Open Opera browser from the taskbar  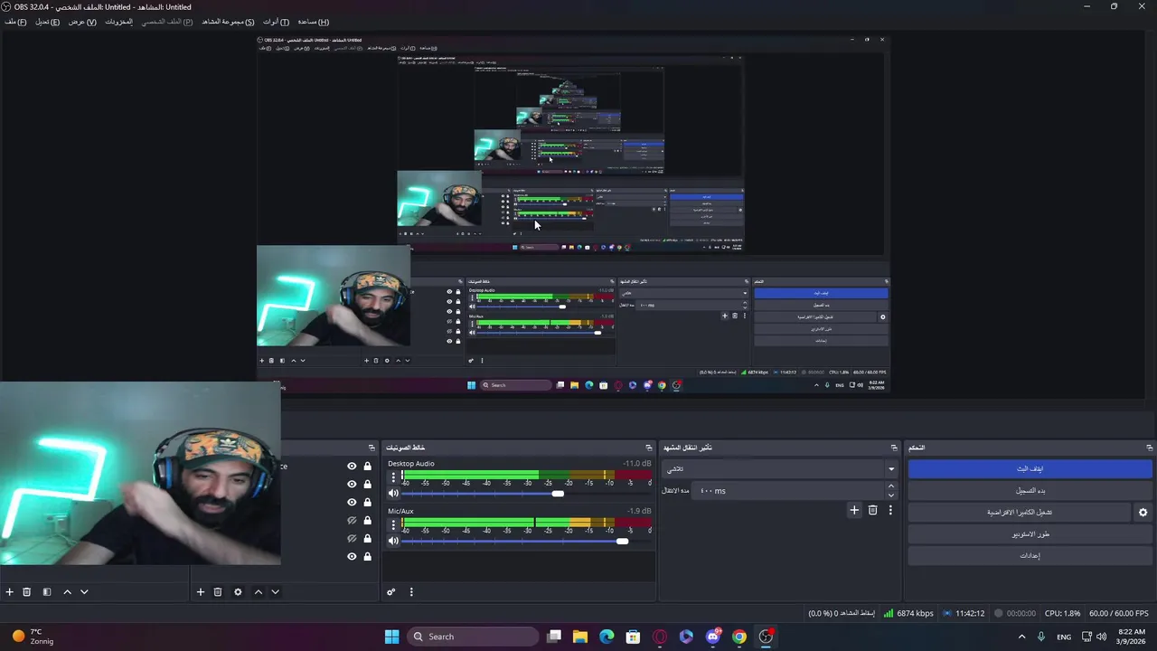pos(660,637)
